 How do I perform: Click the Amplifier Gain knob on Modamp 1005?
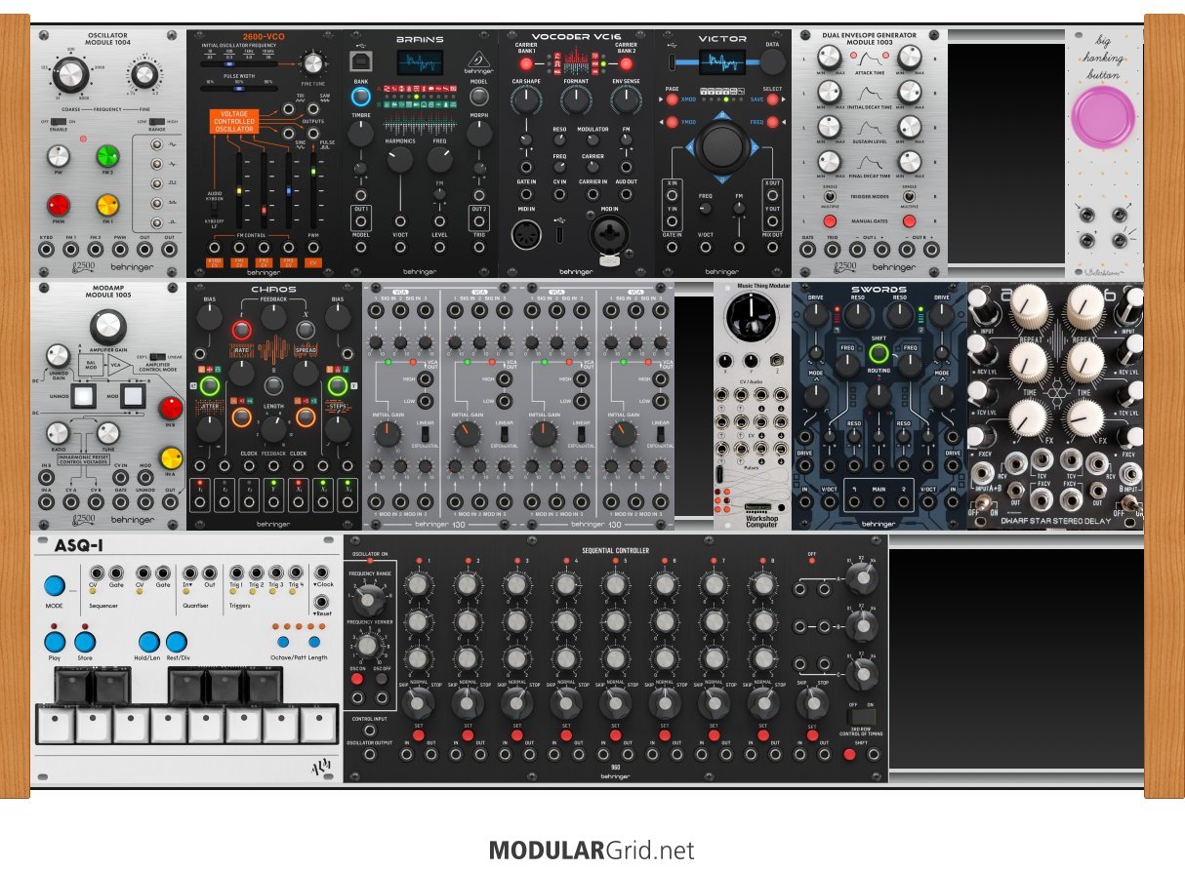pos(107,329)
